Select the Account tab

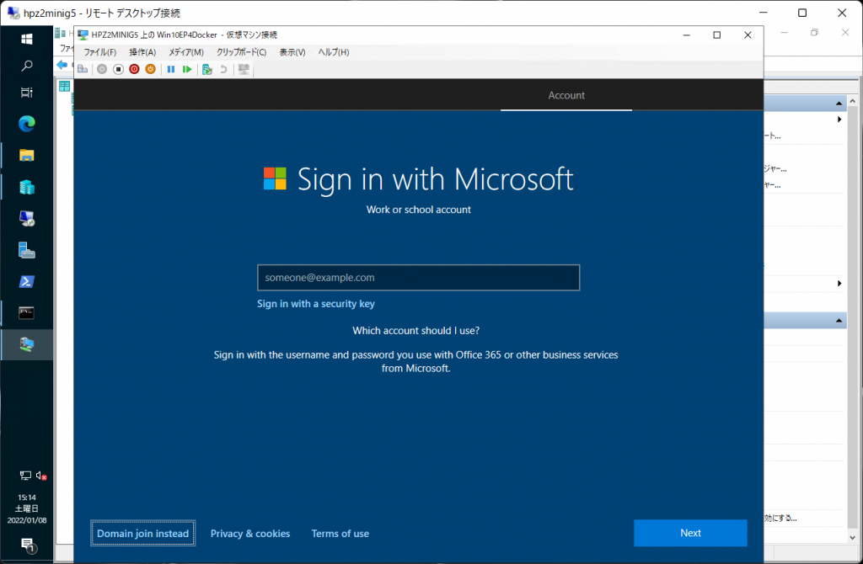566,95
